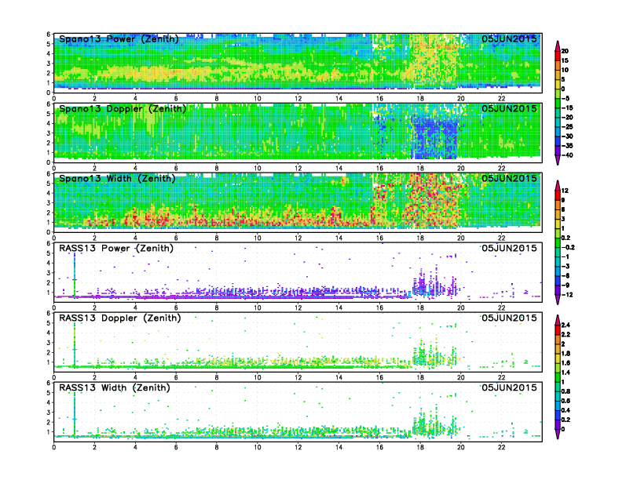Viewport: 622px width, 480px height.
Task: Click the 05JUN2015 date in RASS13 Doppler panel
Action: coord(510,318)
